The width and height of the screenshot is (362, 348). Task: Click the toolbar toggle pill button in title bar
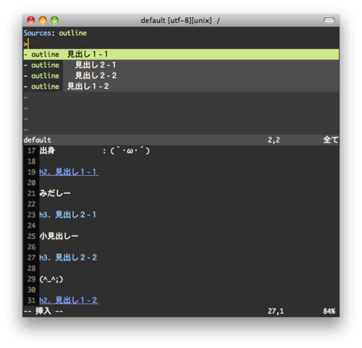(329, 20)
